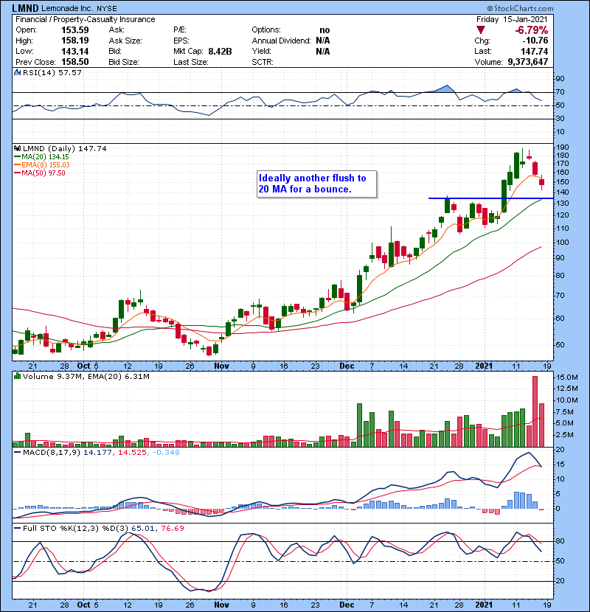Click the Annual Dividend label
Screen dimensions: 590x612
point(281,41)
